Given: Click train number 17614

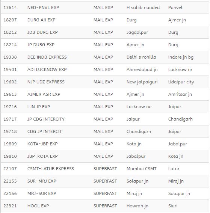Looking at the screenshot, I should pos(10,8).
